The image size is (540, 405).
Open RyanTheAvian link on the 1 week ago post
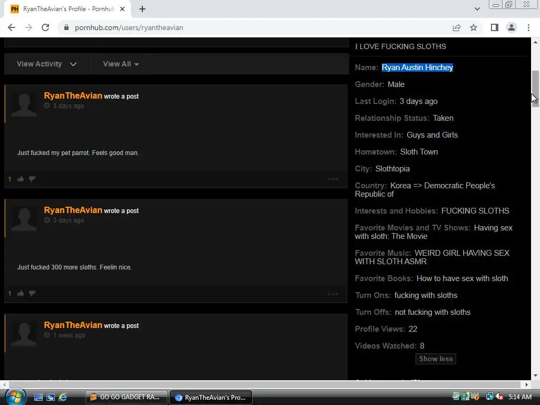tap(73, 325)
